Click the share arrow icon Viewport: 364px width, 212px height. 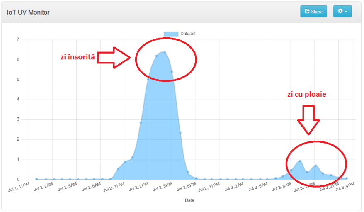tap(307, 12)
